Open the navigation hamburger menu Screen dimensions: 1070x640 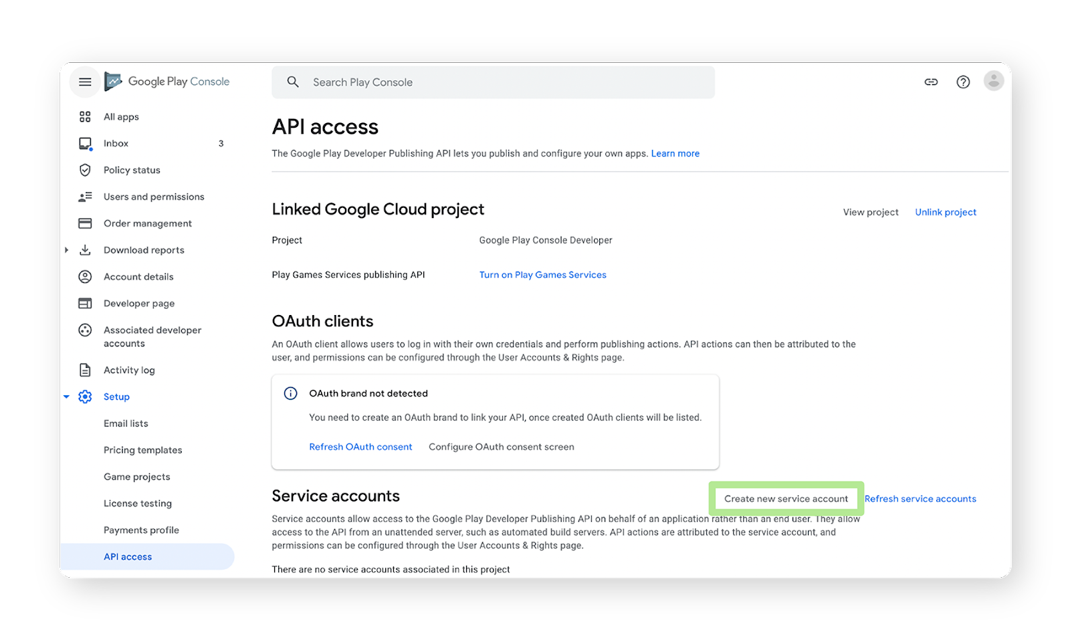85,82
